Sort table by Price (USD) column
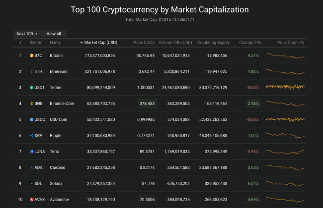The image size is (323, 208). [x=144, y=43]
